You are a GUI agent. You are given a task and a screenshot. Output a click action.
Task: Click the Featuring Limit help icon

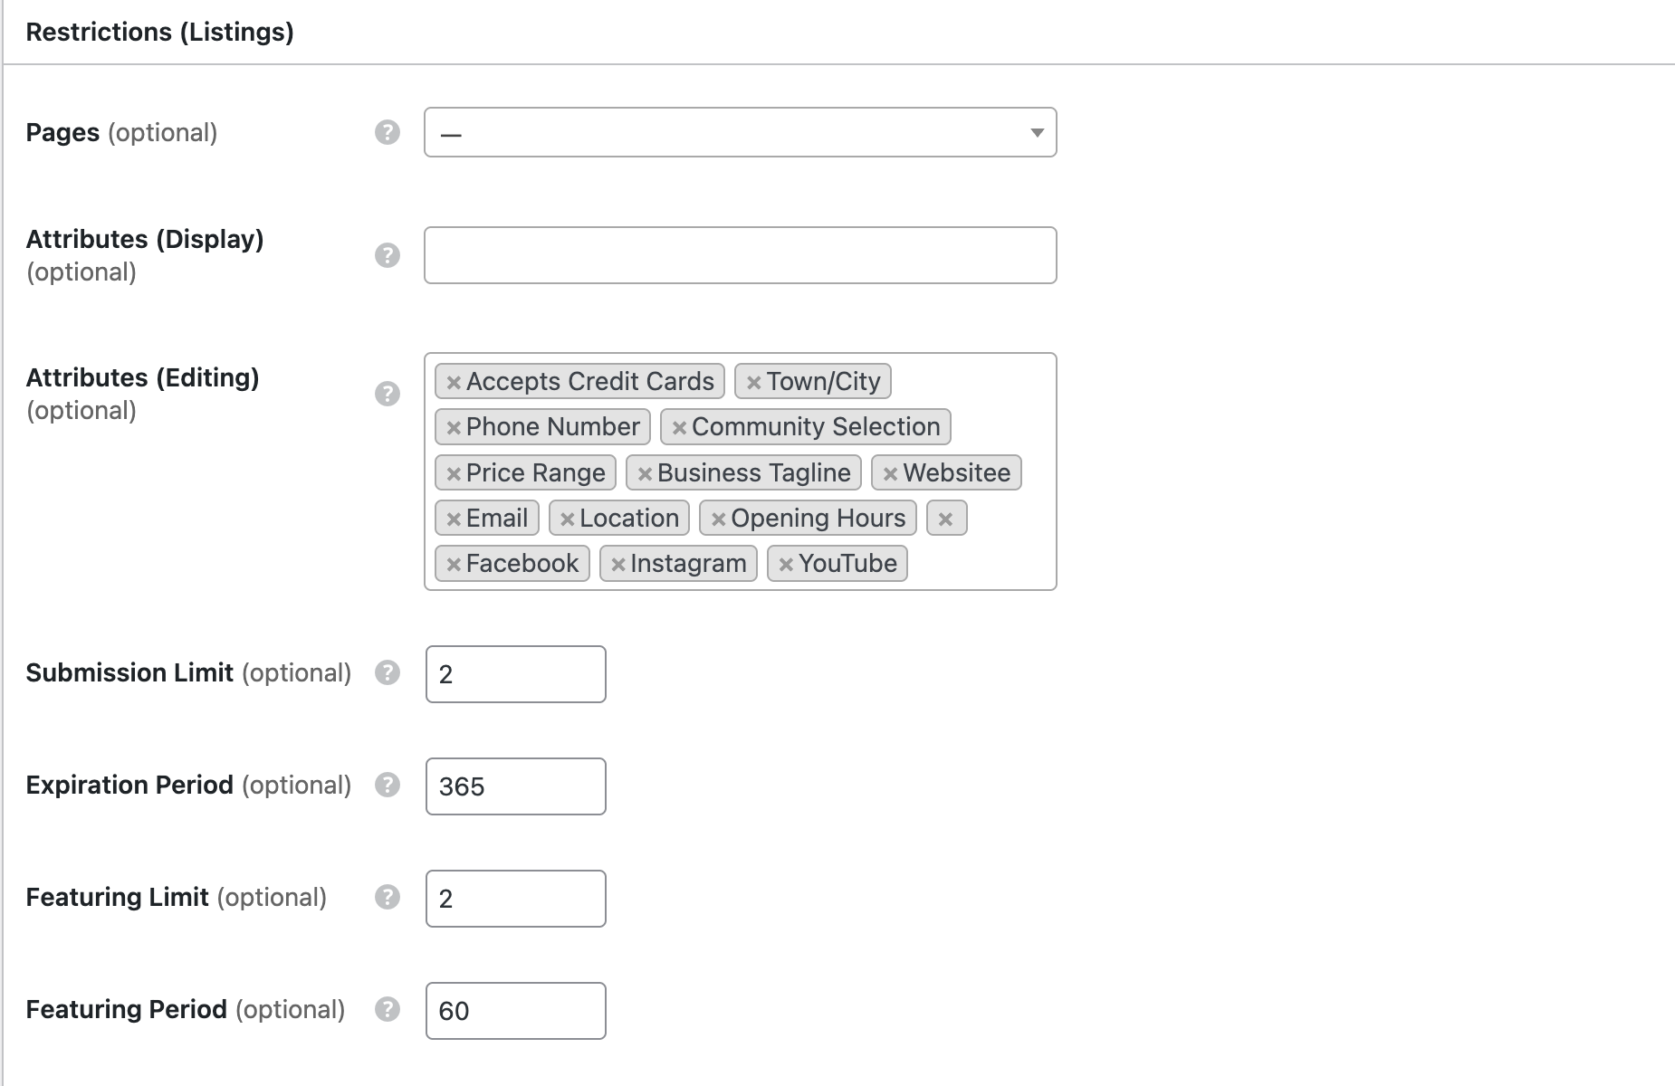388,898
